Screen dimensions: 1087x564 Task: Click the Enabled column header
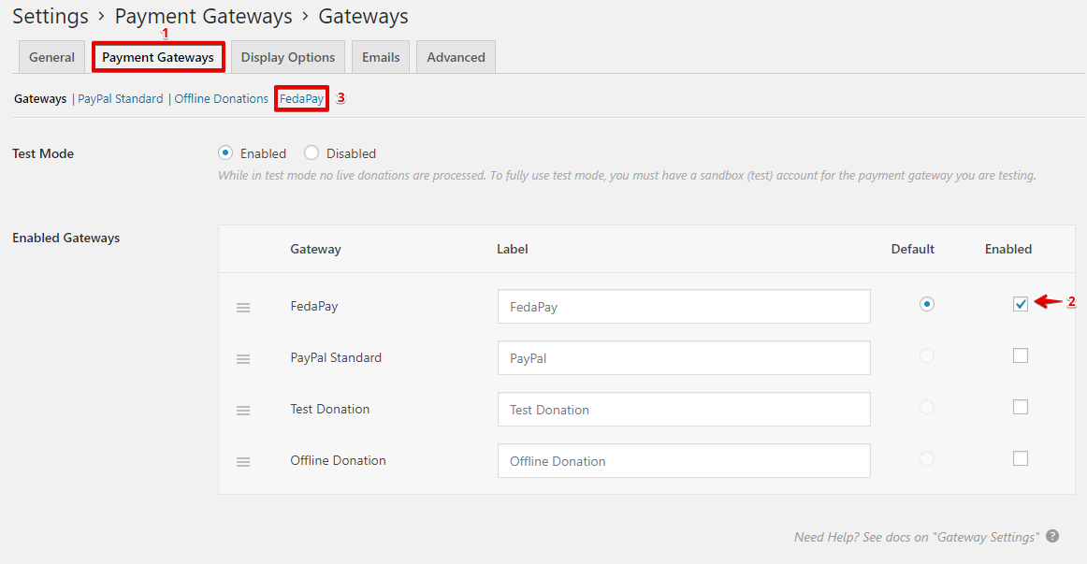(x=1008, y=250)
